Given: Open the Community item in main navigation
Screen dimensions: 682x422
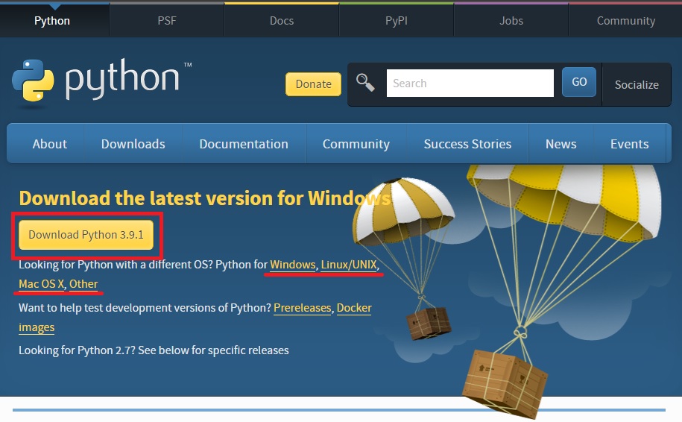Looking at the screenshot, I should coord(356,144).
